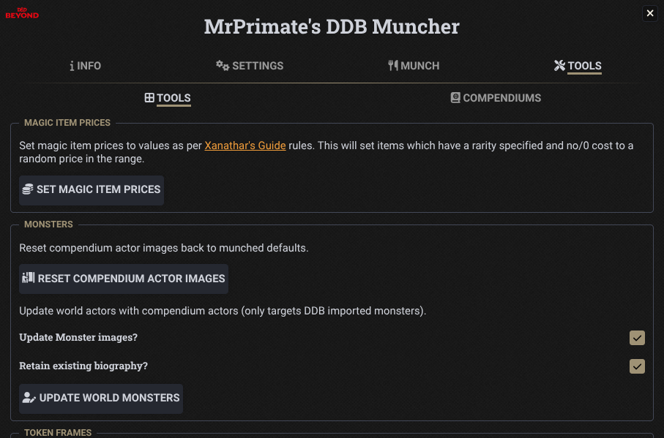Click the MAGIC ITEM PRICES section heading
Screen dimensions: 664x438
[x=67, y=123]
